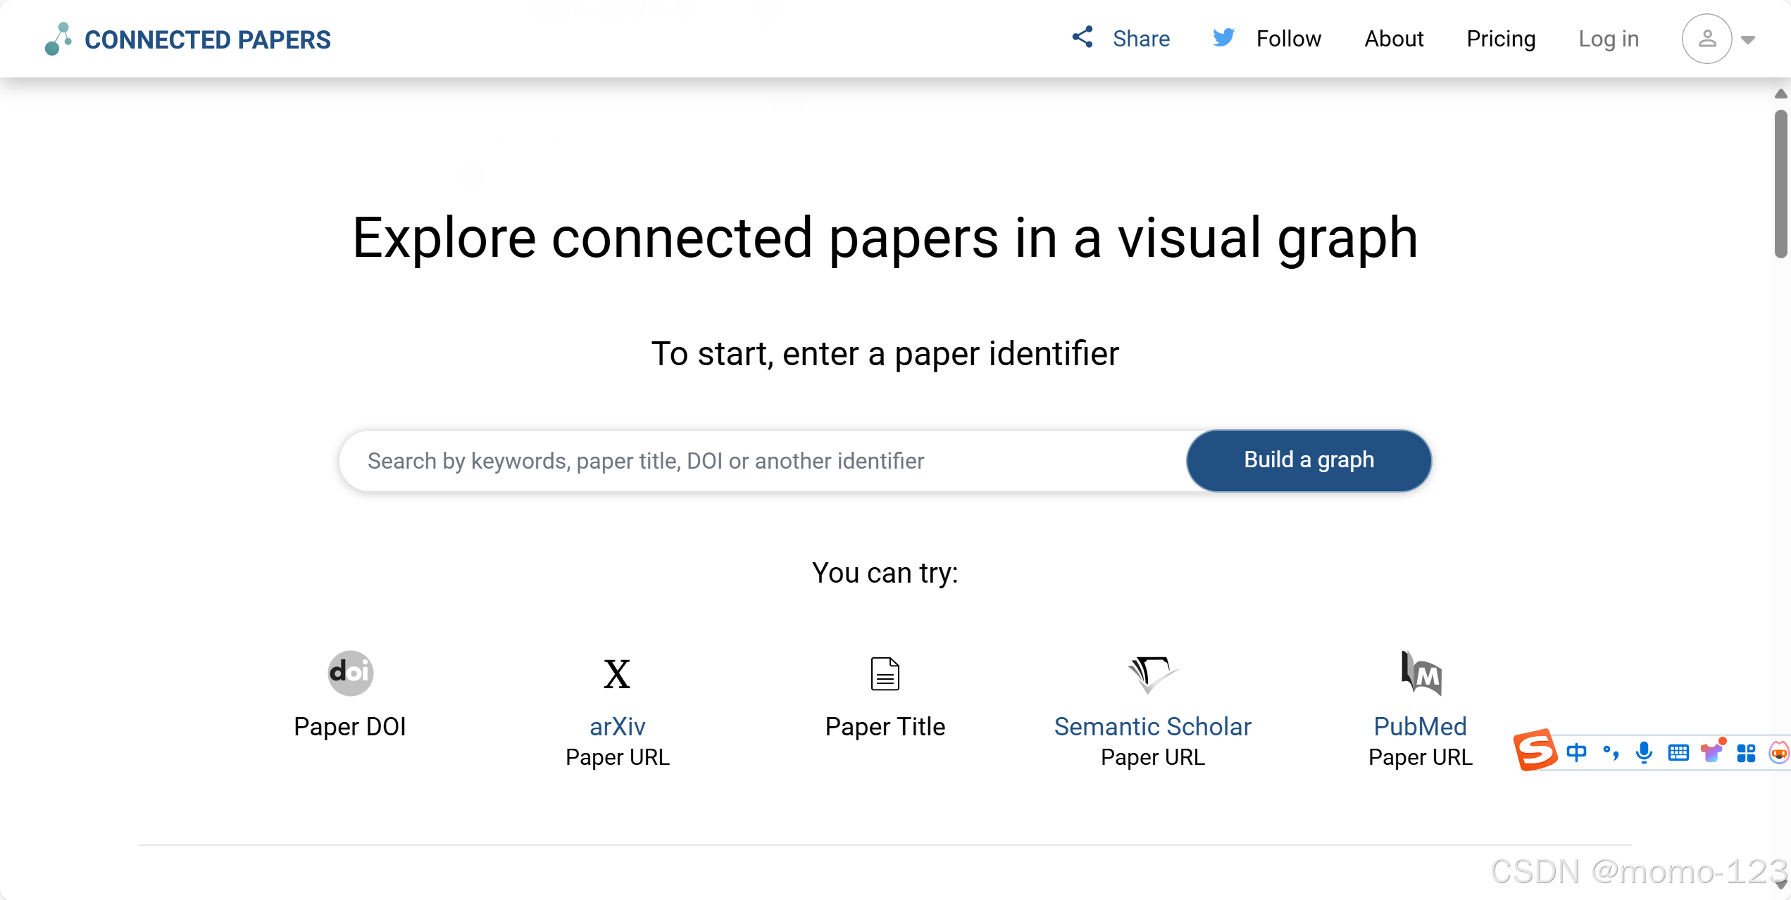Click the PubMed logo icon
This screenshot has width=1791, height=900.
pyautogui.click(x=1421, y=673)
